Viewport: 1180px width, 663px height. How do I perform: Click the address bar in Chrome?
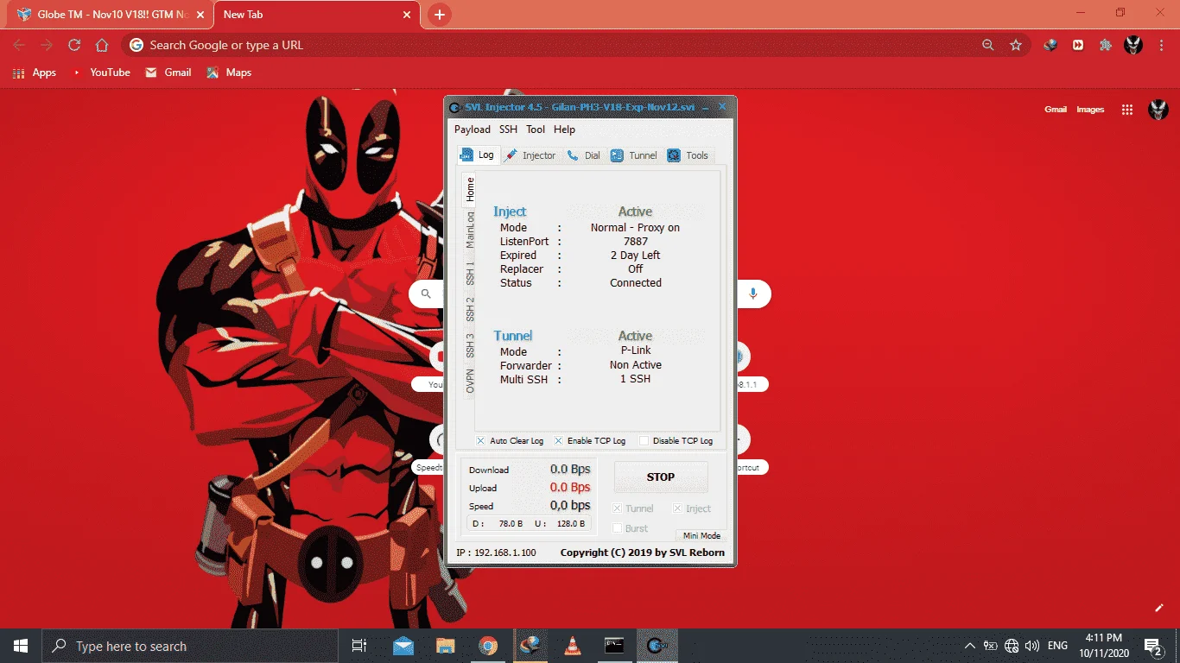coord(553,45)
